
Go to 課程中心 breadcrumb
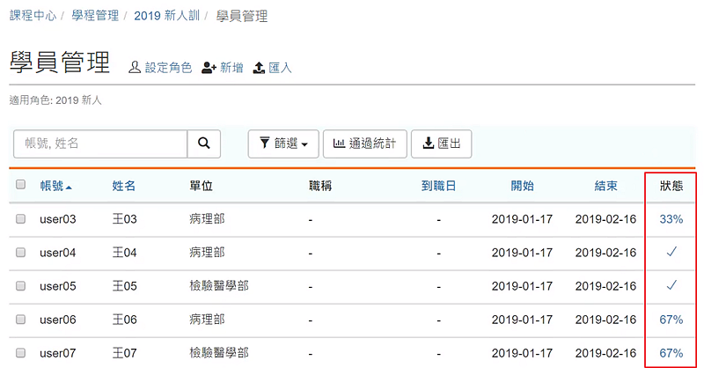pos(34,16)
